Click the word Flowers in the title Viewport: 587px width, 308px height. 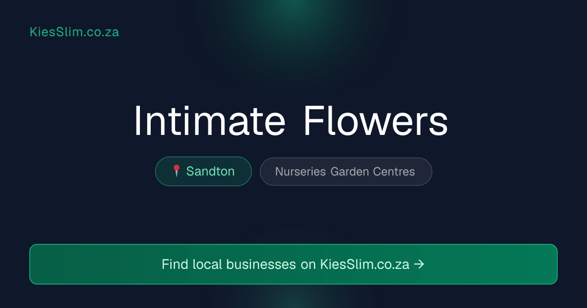tap(376, 121)
